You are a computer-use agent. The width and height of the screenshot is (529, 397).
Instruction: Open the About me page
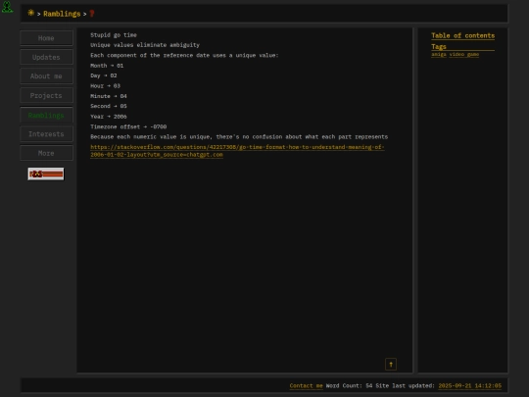[46, 76]
